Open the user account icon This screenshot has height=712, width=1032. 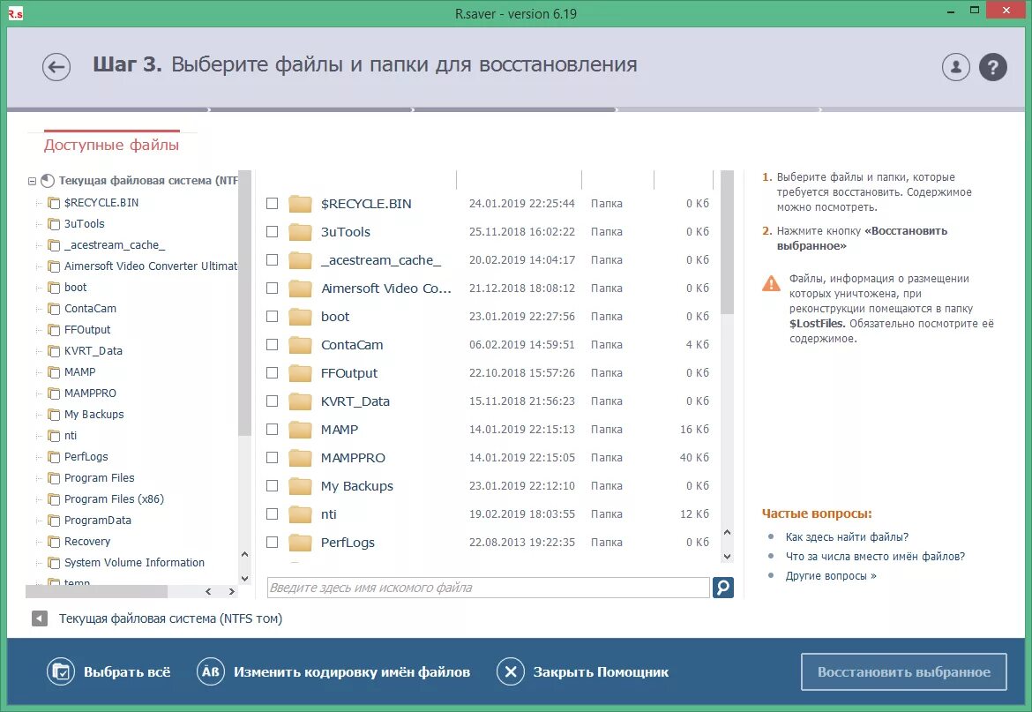(955, 66)
